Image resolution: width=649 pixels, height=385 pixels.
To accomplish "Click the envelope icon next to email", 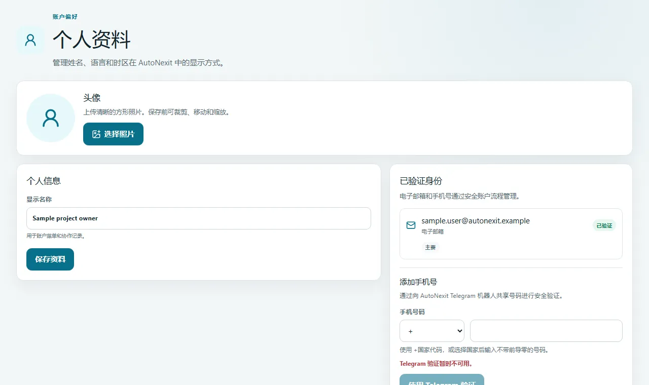I will [x=411, y=225].
